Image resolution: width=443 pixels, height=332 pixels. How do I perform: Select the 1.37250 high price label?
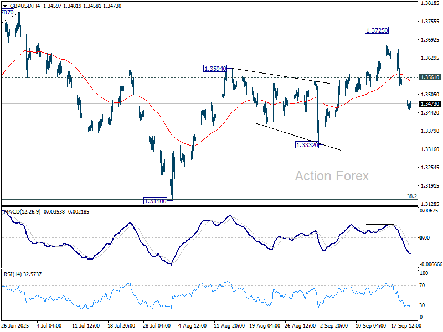click(379, 30)
